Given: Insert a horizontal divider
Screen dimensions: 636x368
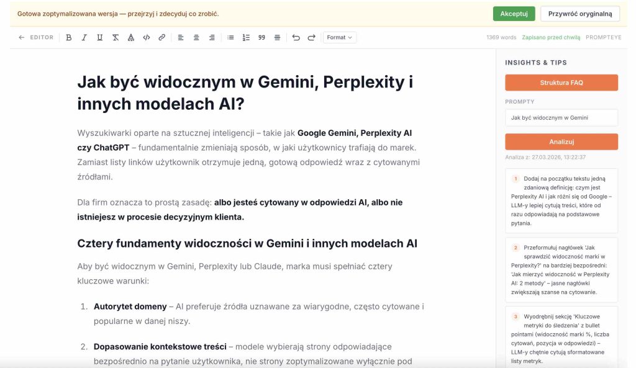Looking at the screenshot, I should tap(276, 37).
